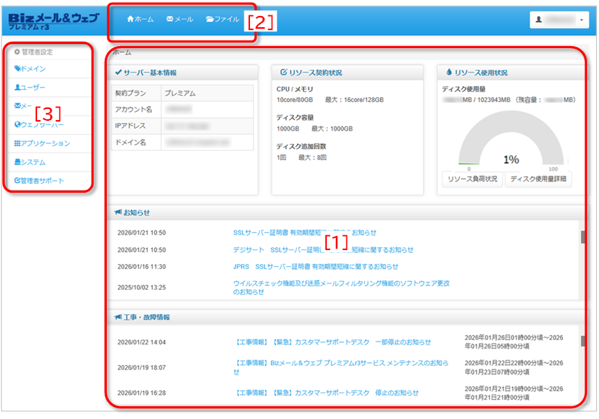Open 管理者サポート in the sidebar
The image size is (599, 419).
pyautogui.click(x=42, y=181)
